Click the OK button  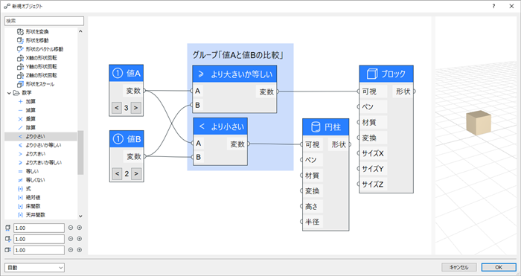(x=499, y=267)
